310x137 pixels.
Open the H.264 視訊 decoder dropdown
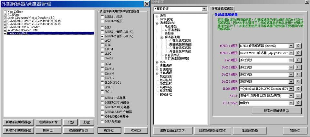291,89
